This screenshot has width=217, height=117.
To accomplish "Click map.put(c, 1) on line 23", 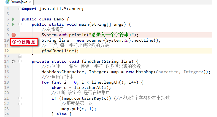I will point(77,109).
